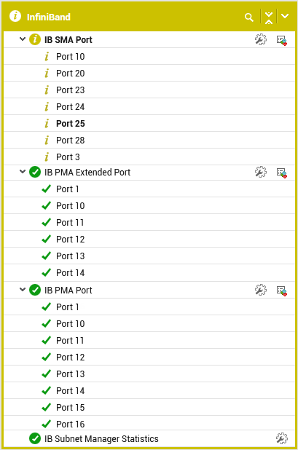Collapse the IB SMA Port group

tap(23, 39)
